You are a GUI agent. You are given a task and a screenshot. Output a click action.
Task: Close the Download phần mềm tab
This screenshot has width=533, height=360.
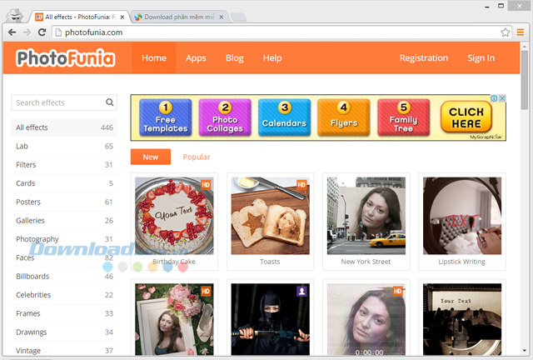tap(222, 17)
